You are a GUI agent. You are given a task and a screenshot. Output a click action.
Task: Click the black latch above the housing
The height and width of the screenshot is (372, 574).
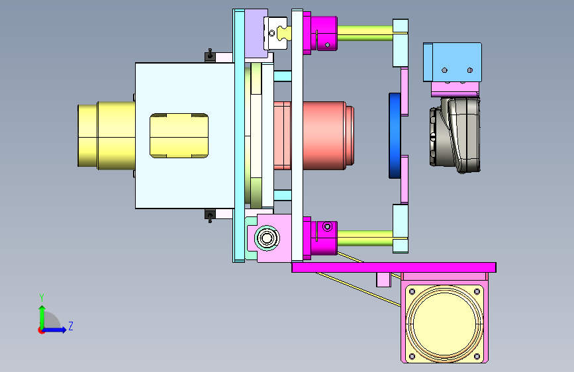pos(210,56)
